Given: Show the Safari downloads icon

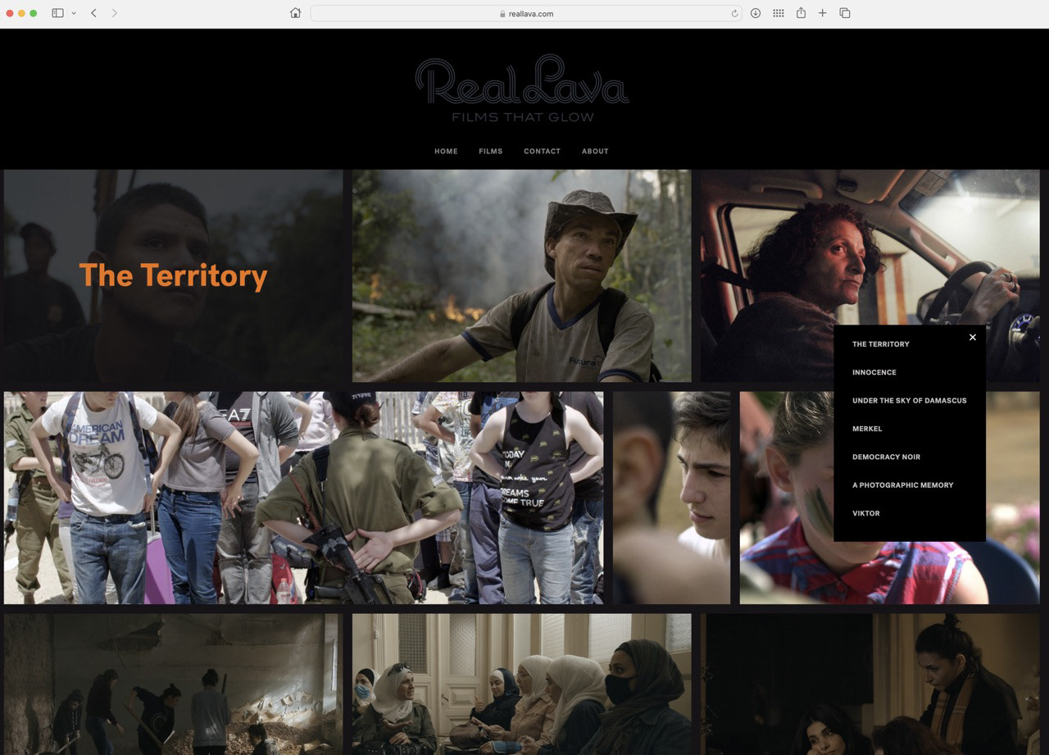Looking at the screenshot, I should 756,13.
